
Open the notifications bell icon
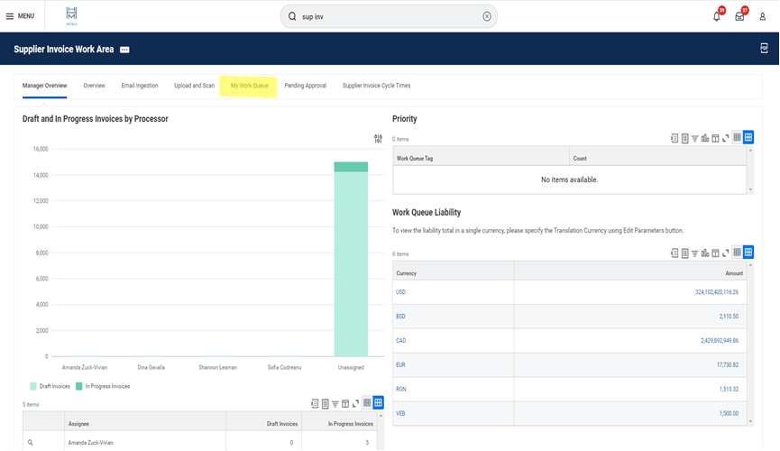tap(716, 16)
